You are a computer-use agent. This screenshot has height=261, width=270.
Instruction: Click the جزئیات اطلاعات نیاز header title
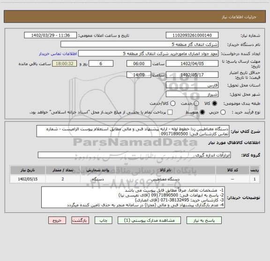coord(239,17)
